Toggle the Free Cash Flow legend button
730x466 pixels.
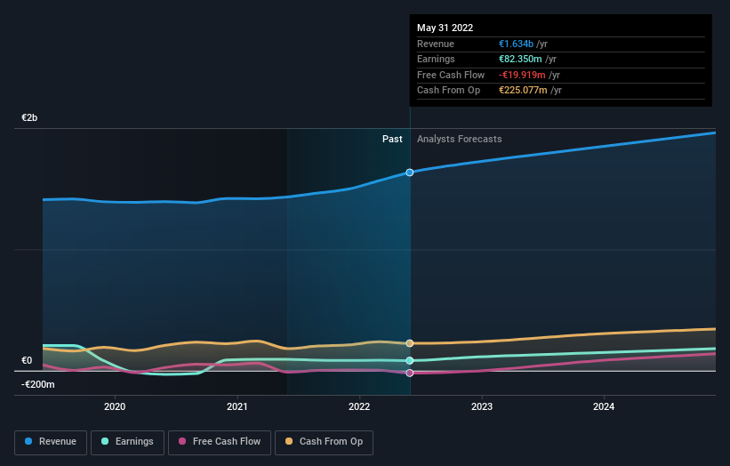tap(220, 442)
